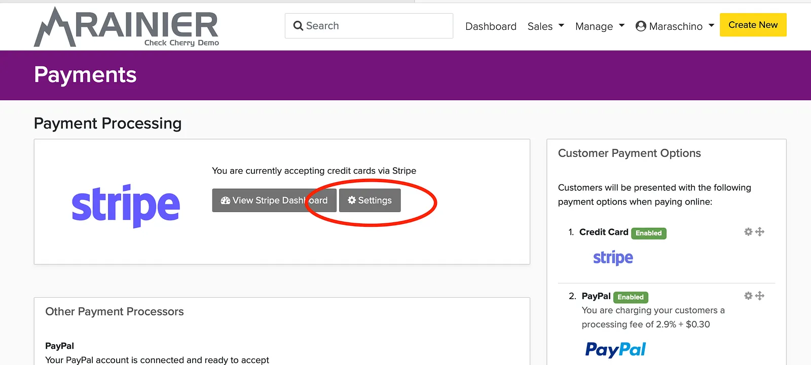This screenshot has height=365, width=811.
Task: Click PayPal label under Other Payment Processors
Action: coord(59,346)
